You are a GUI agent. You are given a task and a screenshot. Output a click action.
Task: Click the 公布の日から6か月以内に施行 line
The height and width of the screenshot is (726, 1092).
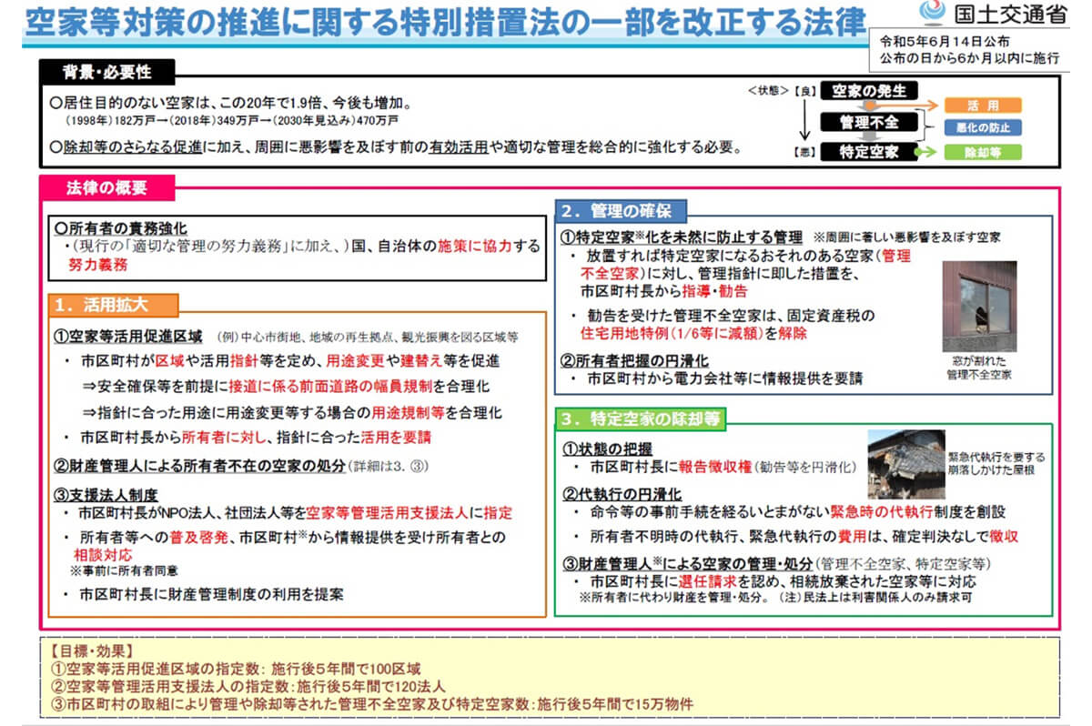[x=969, y=58]
